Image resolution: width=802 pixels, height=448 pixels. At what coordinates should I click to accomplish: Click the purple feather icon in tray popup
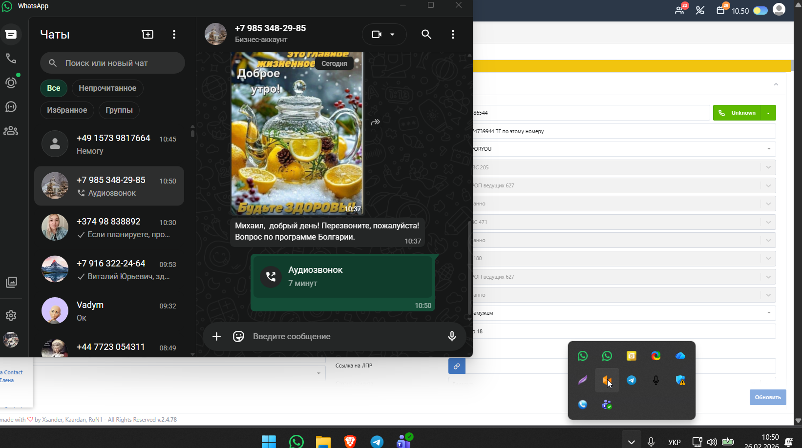pos(583,380)
